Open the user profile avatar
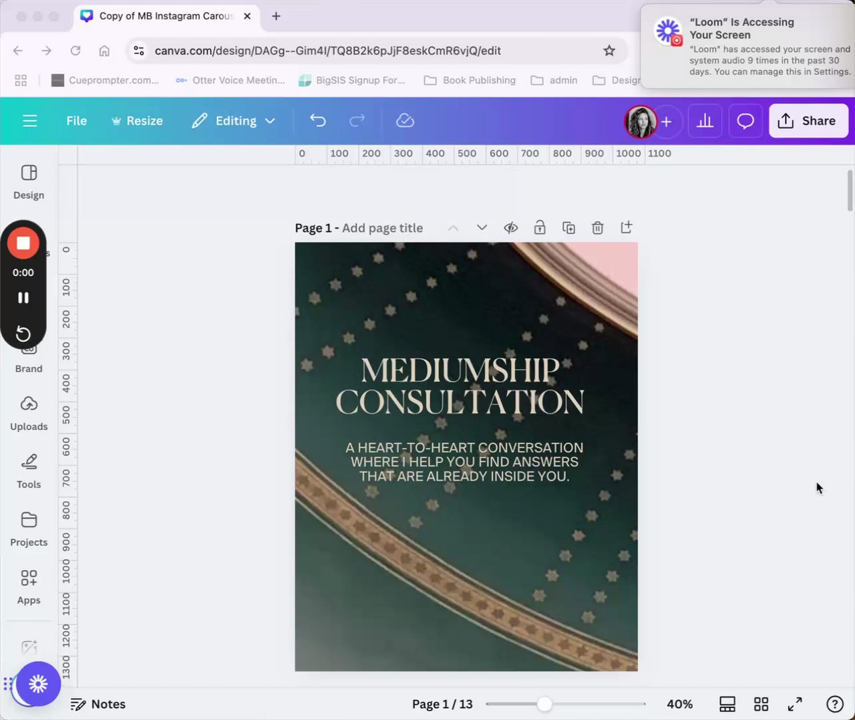Viewport: 855px width, 720px height. point(640,121)
